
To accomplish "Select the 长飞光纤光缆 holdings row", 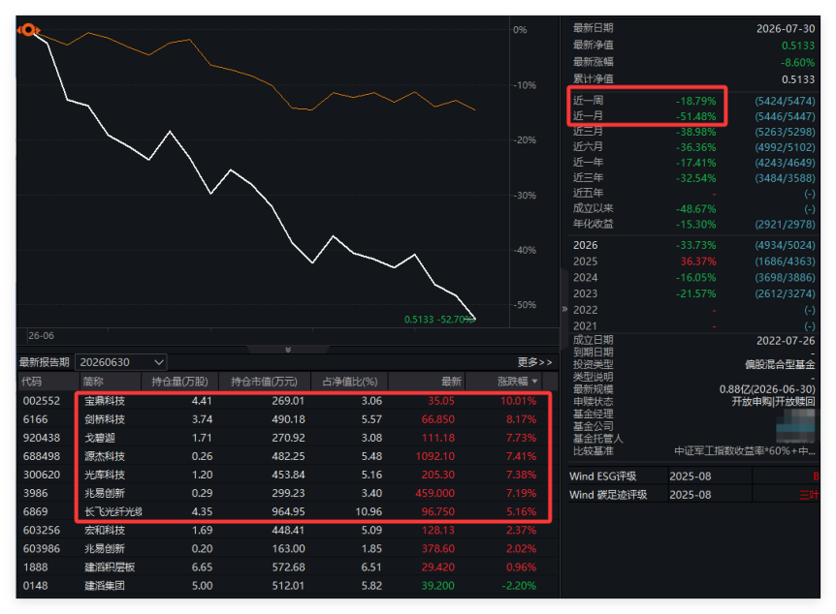I will click(288, 511).
